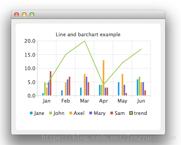This screenshot has width=181, height=145.
Task: Click the chart title Line and barchart example
Action: pyautogui.click(x=88, y=34)
